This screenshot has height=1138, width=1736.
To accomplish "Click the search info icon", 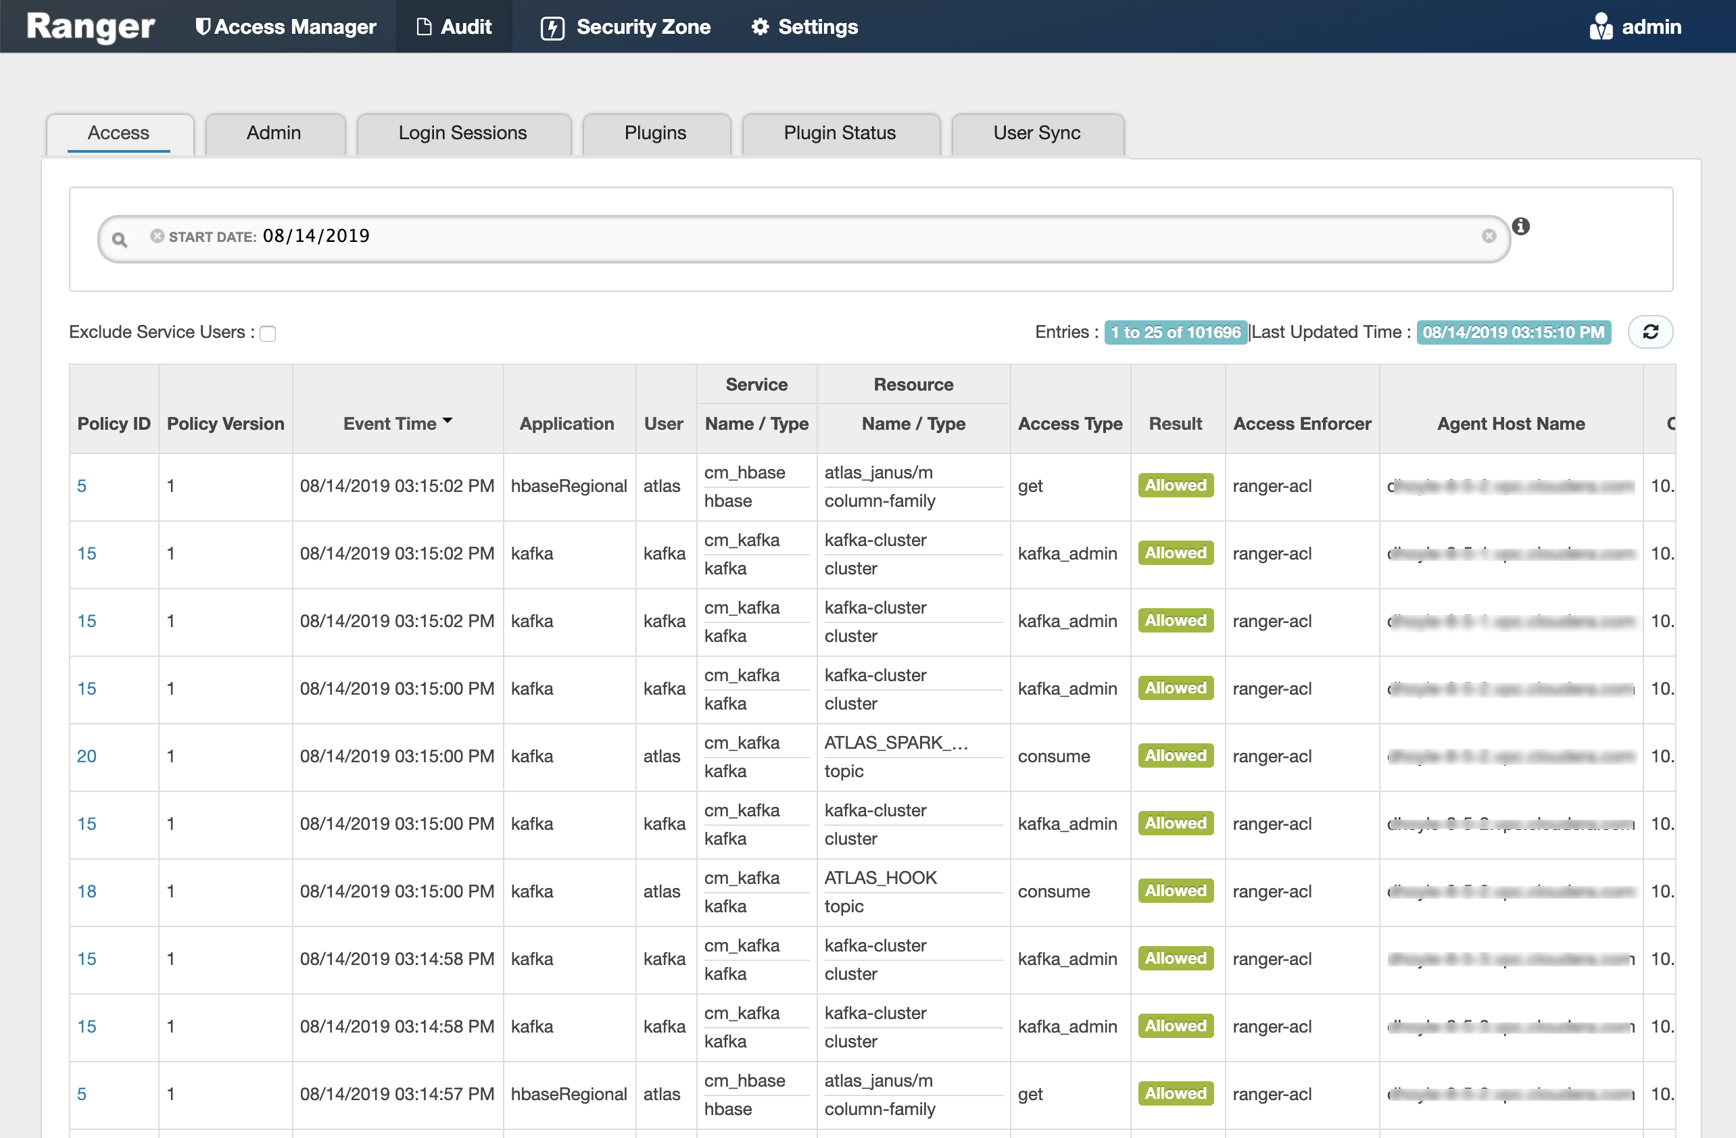I will (1521, 227).
